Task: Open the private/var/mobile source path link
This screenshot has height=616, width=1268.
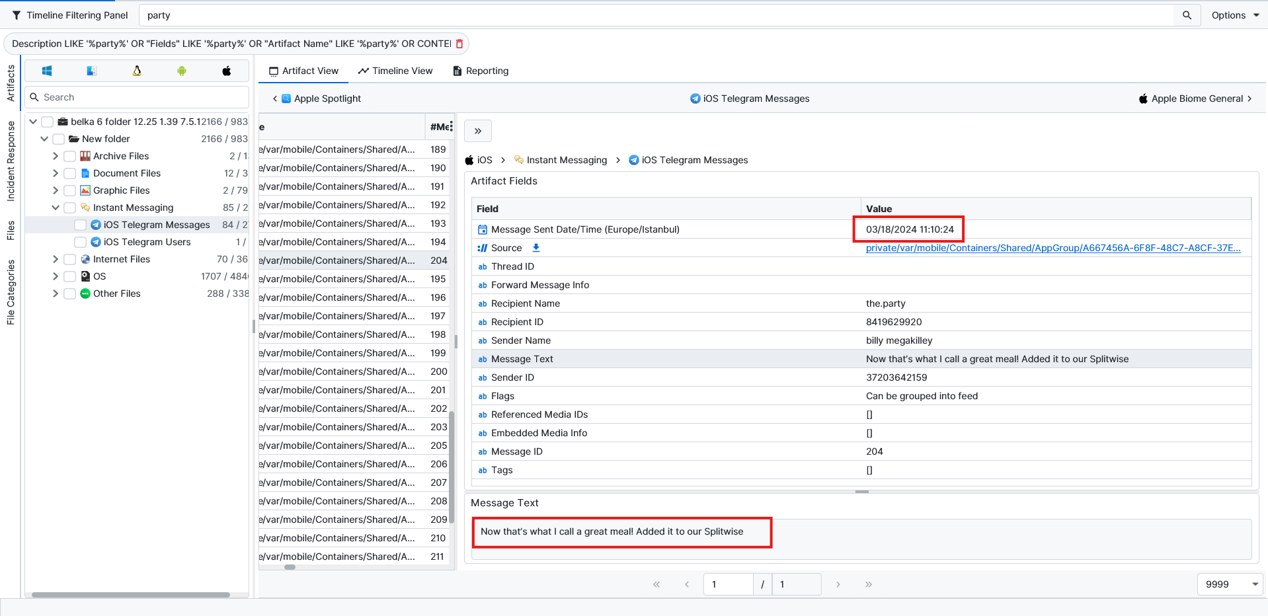Action: tap(1052, 248)
